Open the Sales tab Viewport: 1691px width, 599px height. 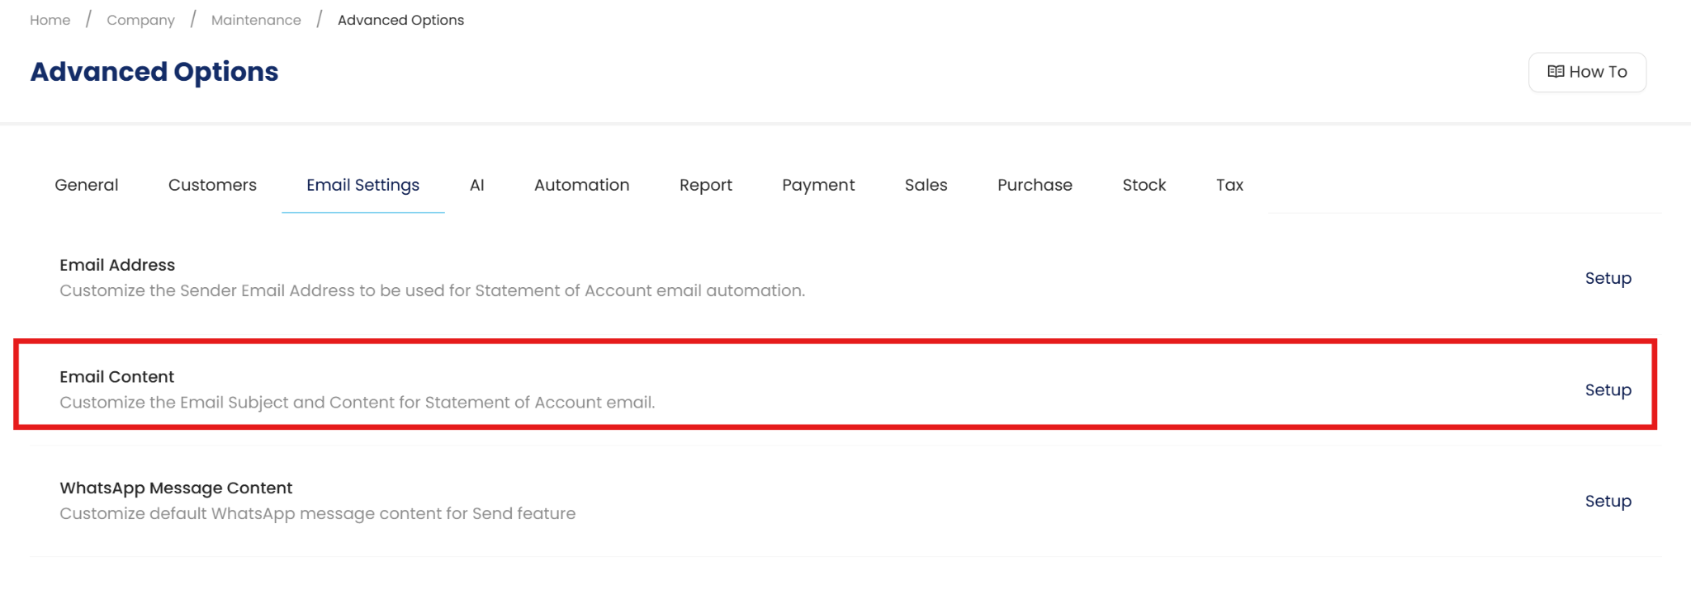pos(926,185)
